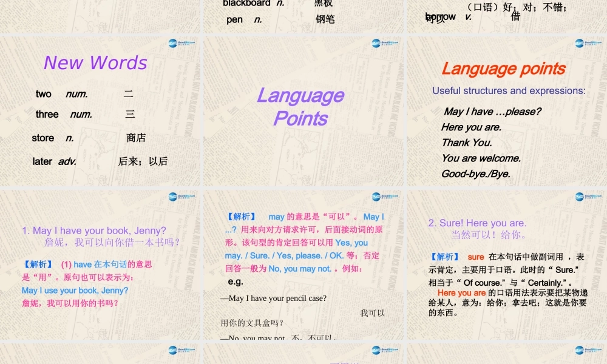Click the logo on the bottom-right partial slide
607x364 pixels.
(580, 350)
